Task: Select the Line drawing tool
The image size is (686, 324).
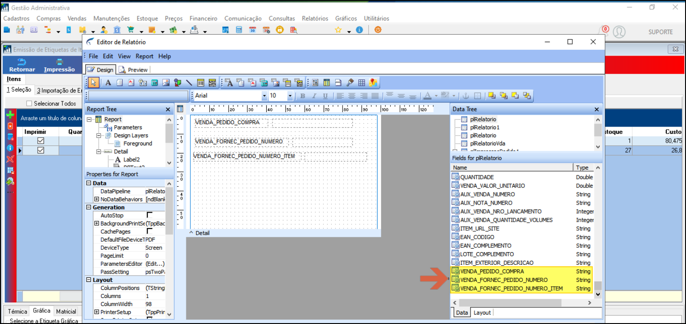Action: [x=189, y=83]
